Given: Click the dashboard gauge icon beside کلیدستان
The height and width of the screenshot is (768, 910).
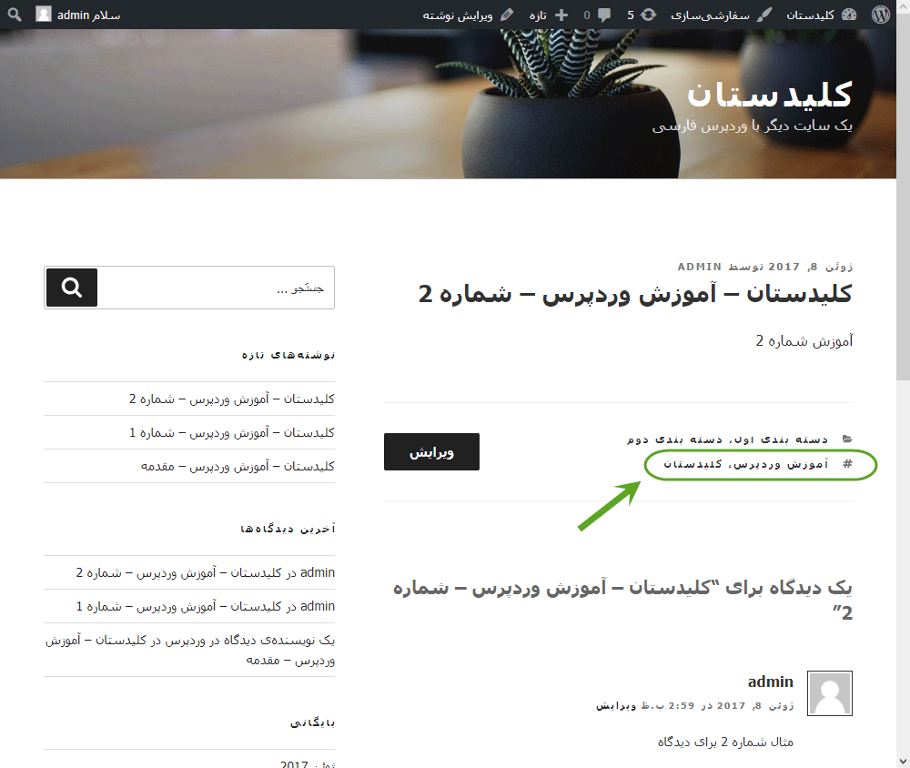Looking at the screenshot, I should 848,15.
